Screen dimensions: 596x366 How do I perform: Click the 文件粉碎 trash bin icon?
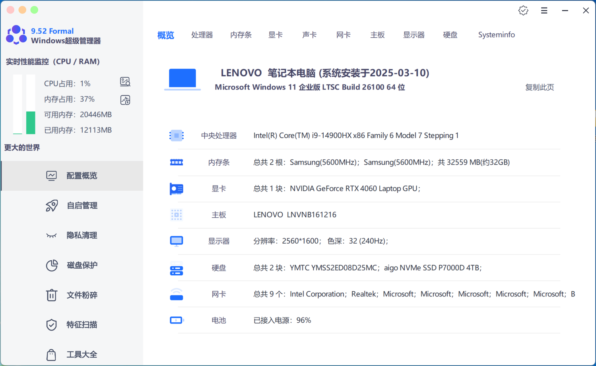click(x=52, y=295)
